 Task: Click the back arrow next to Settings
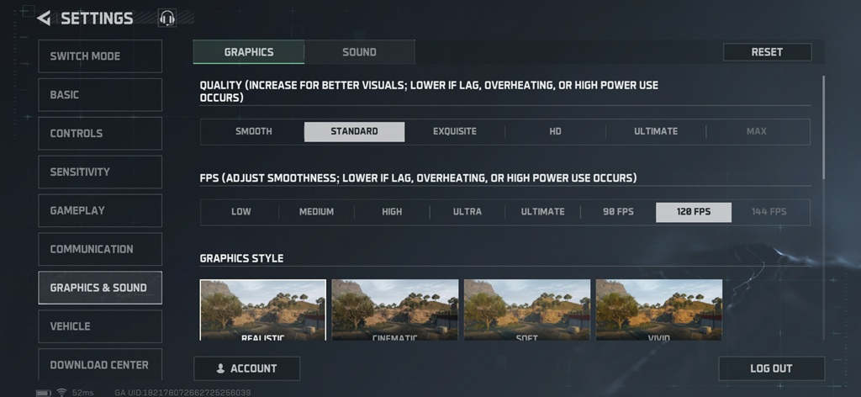click(44, 18)
